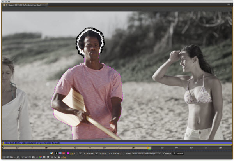Screen dimensions: 234x161
Task: Close the Layer SOURCE_RefineEdgeHair_Basic tab
Action: tap(47, 5)
